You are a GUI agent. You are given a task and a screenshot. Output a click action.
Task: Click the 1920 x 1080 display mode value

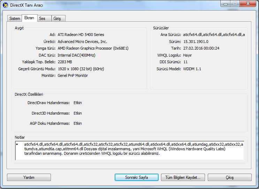(81, 69)
